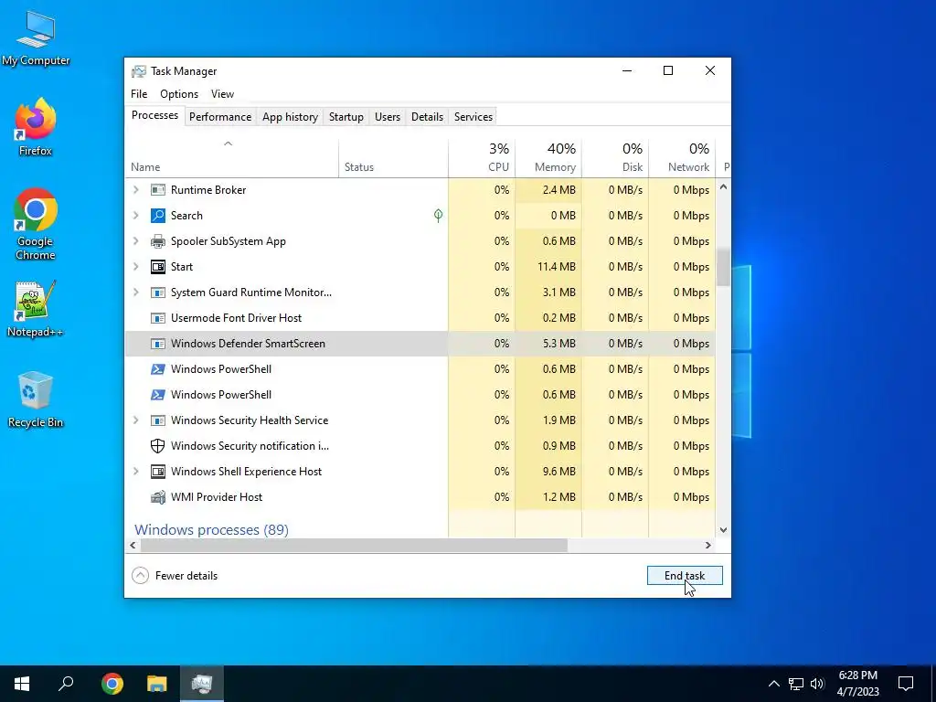Select the Google Chrome desktop shortcut
936x702 pixels.
point(36,225)
